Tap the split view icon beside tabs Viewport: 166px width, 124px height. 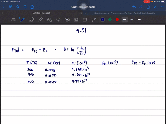[x=80, y=13]
